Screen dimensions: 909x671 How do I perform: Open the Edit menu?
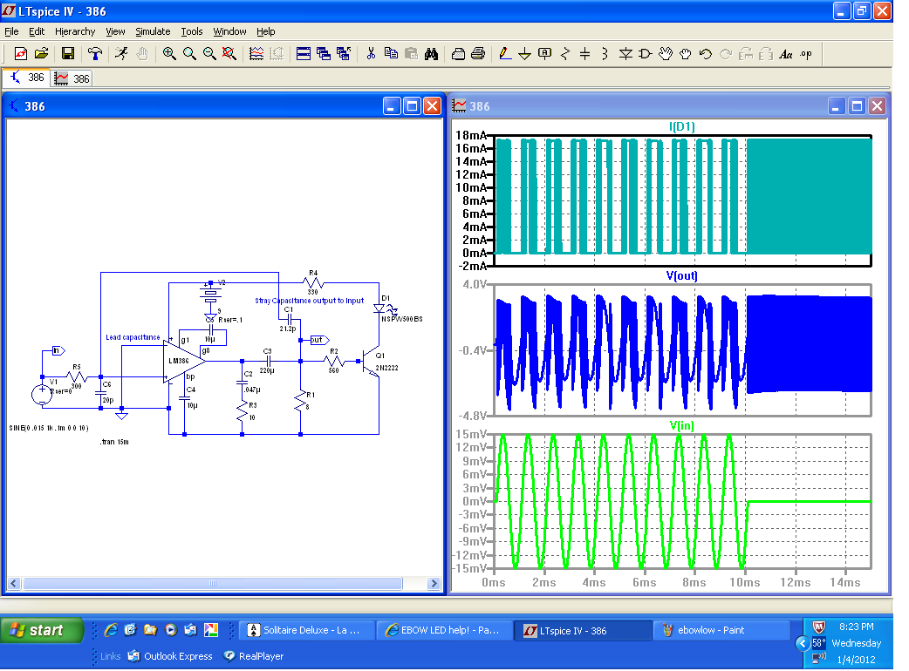pos(37,31)
